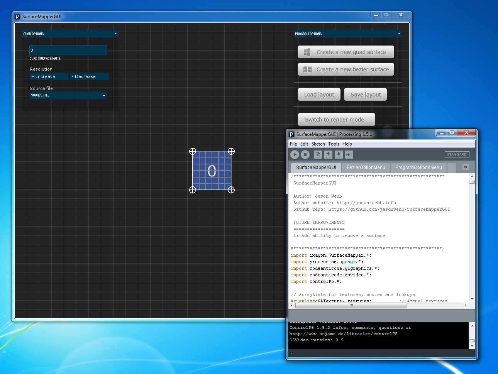Switch to render mode
Image resolution: width=498 pixels, height=374 pixels.
pos(336,120)
